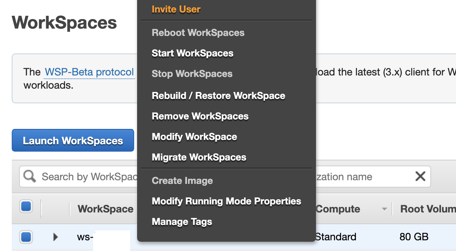Select "Rebuild / Restore WorkSpace"

[218, 96]
